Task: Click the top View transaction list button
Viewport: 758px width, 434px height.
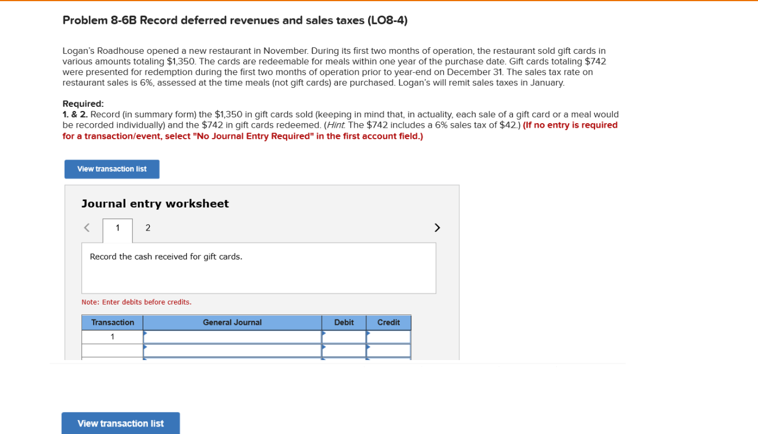Action: [112, 169]
